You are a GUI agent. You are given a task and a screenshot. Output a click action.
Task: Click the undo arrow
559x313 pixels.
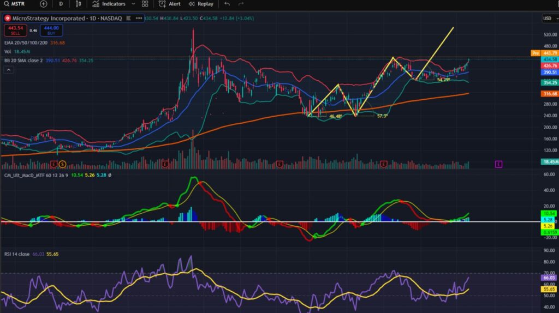(x=227, y=4)
